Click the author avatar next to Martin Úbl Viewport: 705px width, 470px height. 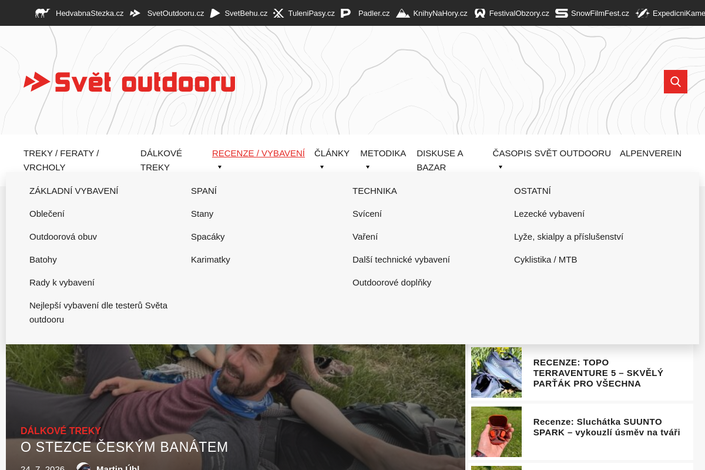tap(83, 466)
